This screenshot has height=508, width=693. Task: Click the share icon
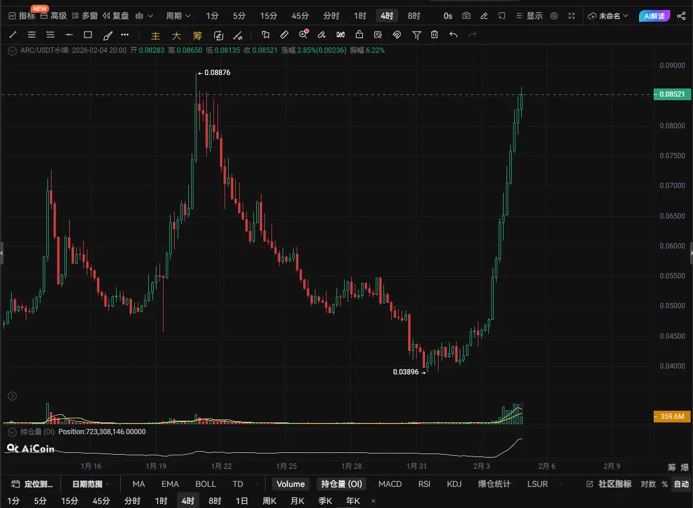pos(681,16)
